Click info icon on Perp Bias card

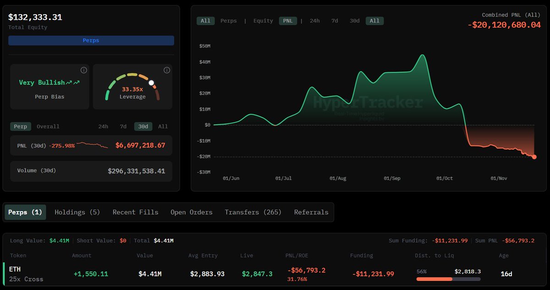[x=83, y=70]
